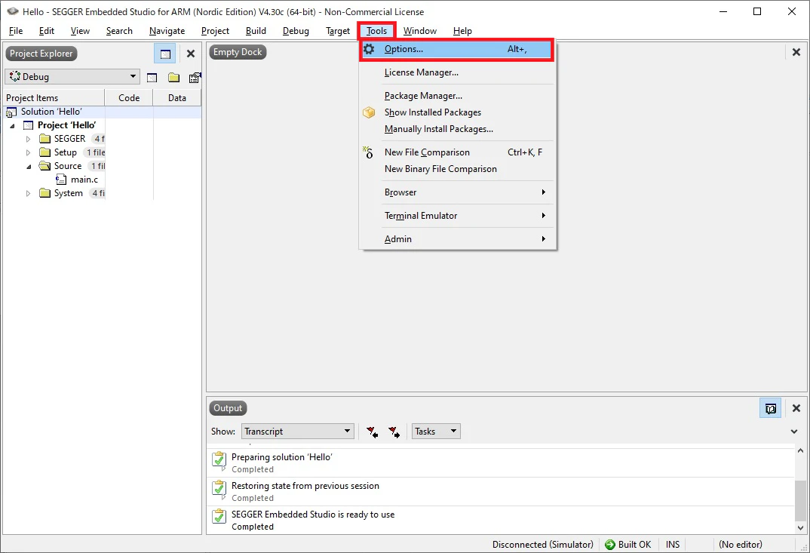
Task: Click the yellow folder icon beside the Debug dropdown
Action: click(x=173, y=78)
